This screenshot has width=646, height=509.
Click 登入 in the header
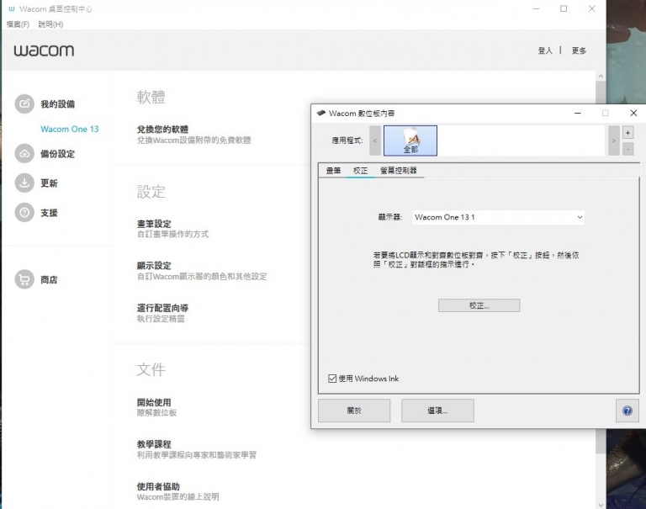coord(545,50)
